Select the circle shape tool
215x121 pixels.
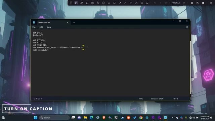click(x=109, y=3)
